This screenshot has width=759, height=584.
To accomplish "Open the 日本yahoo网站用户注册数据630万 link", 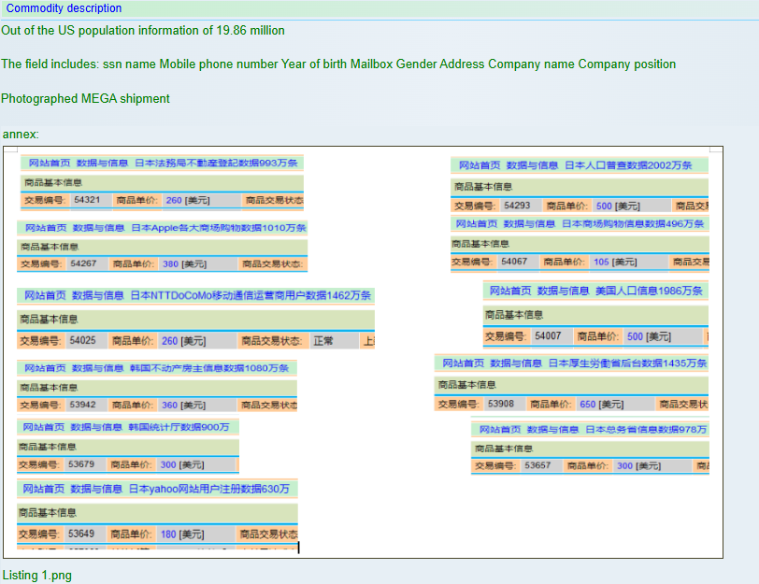I will [208, 489].
